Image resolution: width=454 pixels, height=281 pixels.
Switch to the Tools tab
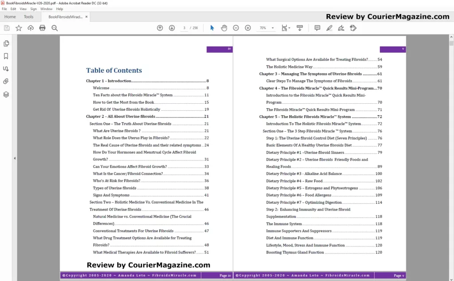(29, 17)
